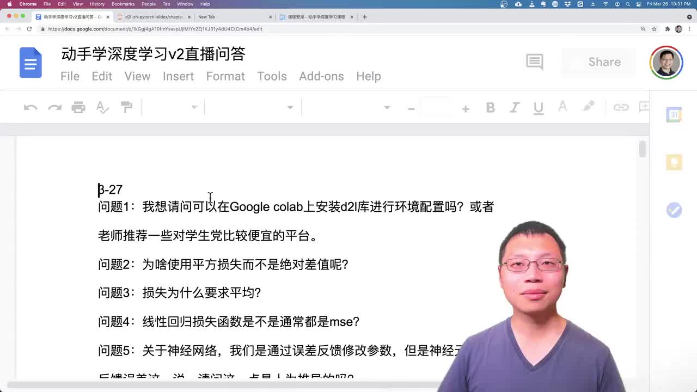
Task: Decrease font size with minus button
Action: [411, 108]
